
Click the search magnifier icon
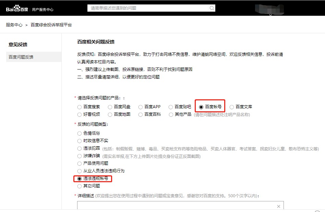point(212,8)
